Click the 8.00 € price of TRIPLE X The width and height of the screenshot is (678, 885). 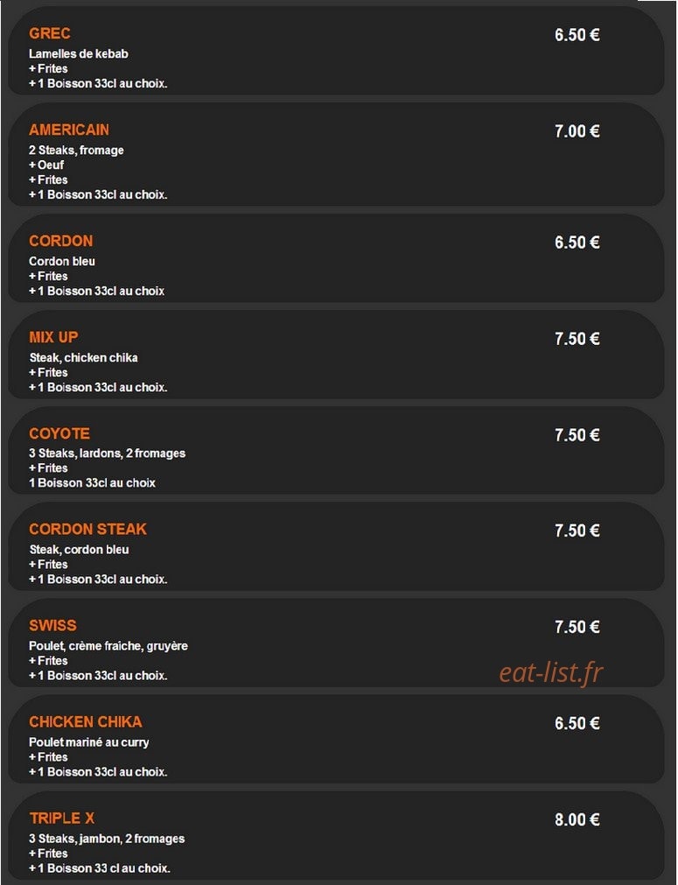coord(577,819)
